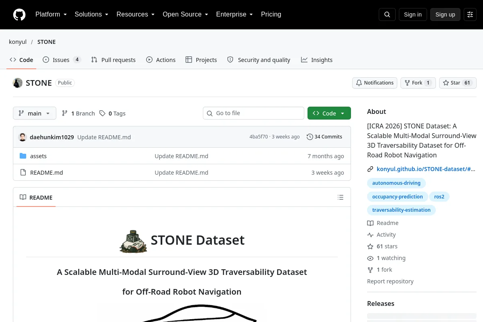The image size is (483, 322).
Task: Click the traversability-estimation topic tag
Action: [x=401, y=210]
